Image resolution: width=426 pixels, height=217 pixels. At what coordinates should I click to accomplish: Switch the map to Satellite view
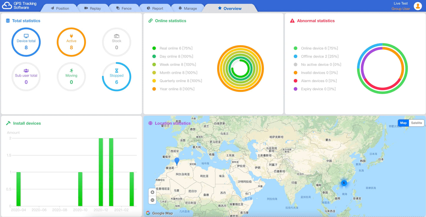(417, 123)
